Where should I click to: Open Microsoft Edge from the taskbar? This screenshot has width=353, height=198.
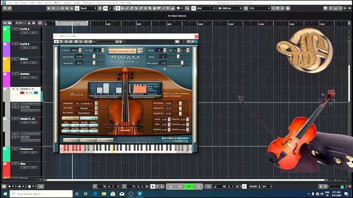(95, 194)
